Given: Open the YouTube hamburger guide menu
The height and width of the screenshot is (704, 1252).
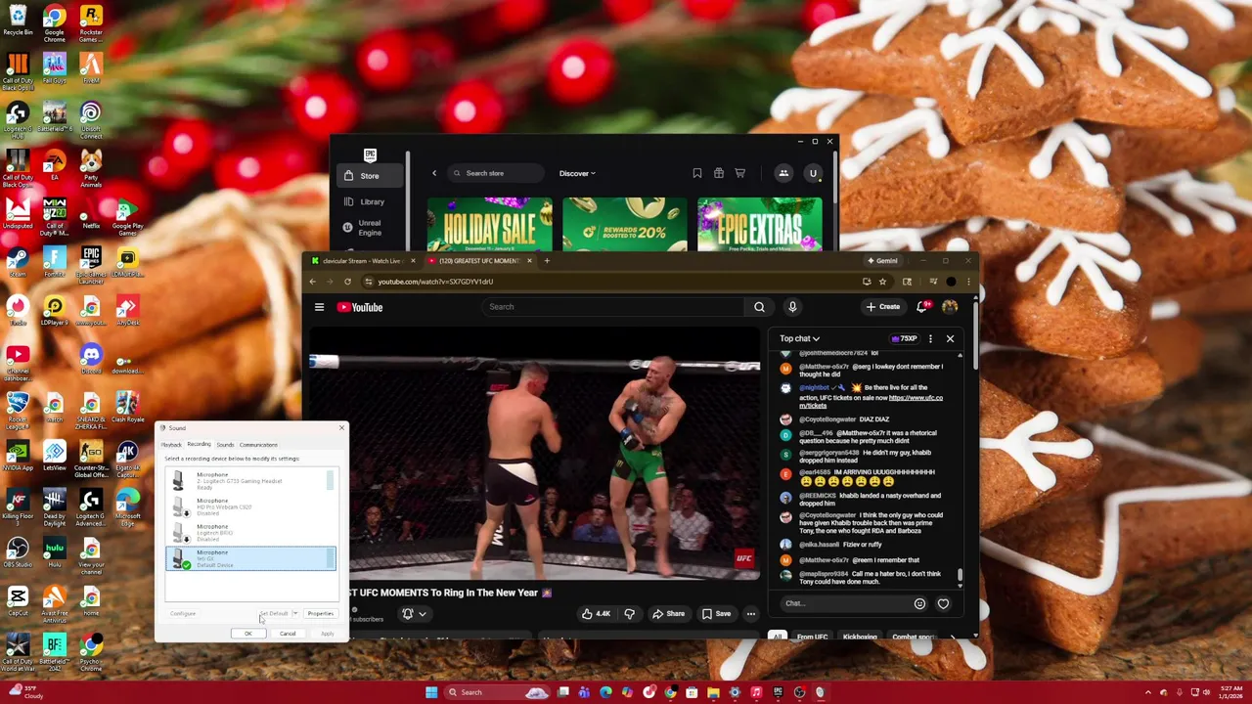Looking at the screenshot, I should point(319,307).
